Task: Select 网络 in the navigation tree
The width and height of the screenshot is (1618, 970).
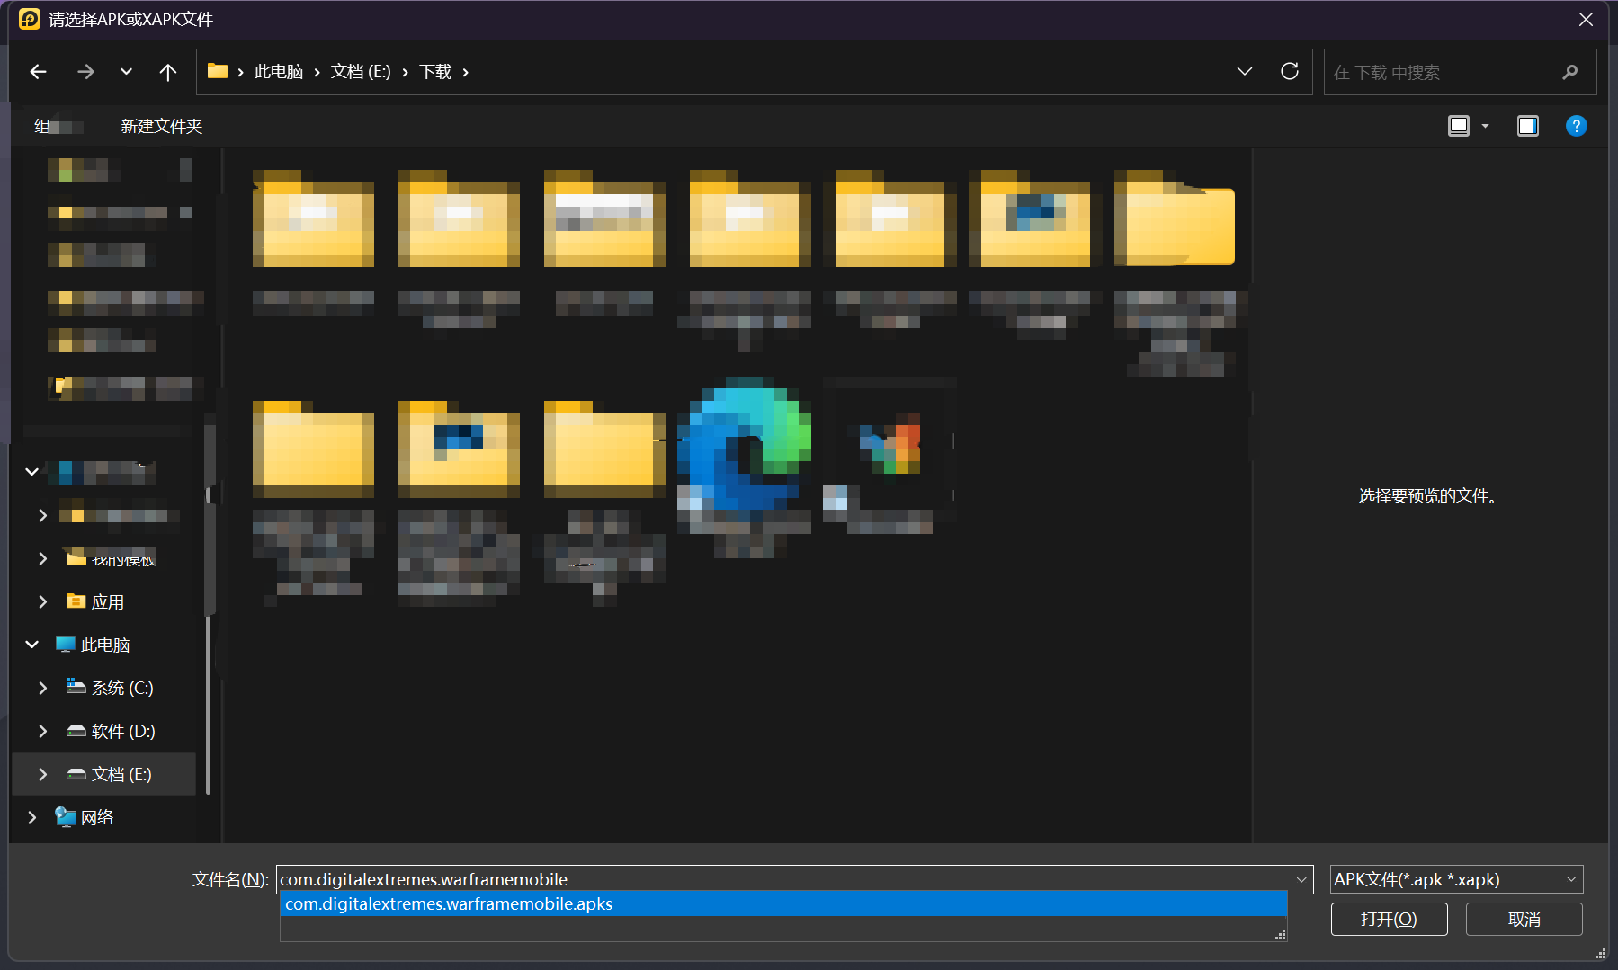Action: tap(97, 817)
